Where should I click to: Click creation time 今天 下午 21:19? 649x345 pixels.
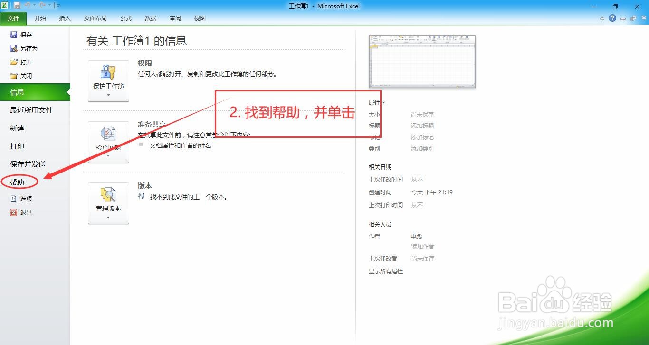coord(432,192)
